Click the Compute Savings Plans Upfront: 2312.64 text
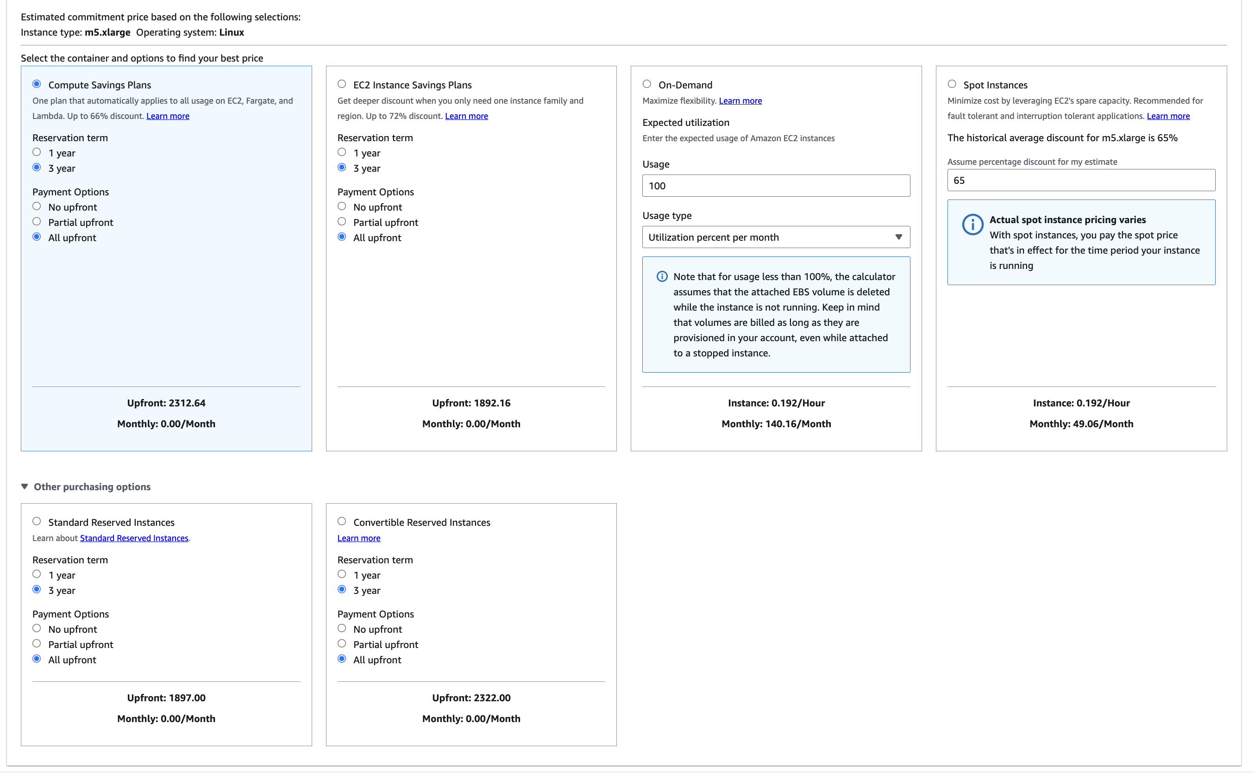 click(x=166, y=403)
